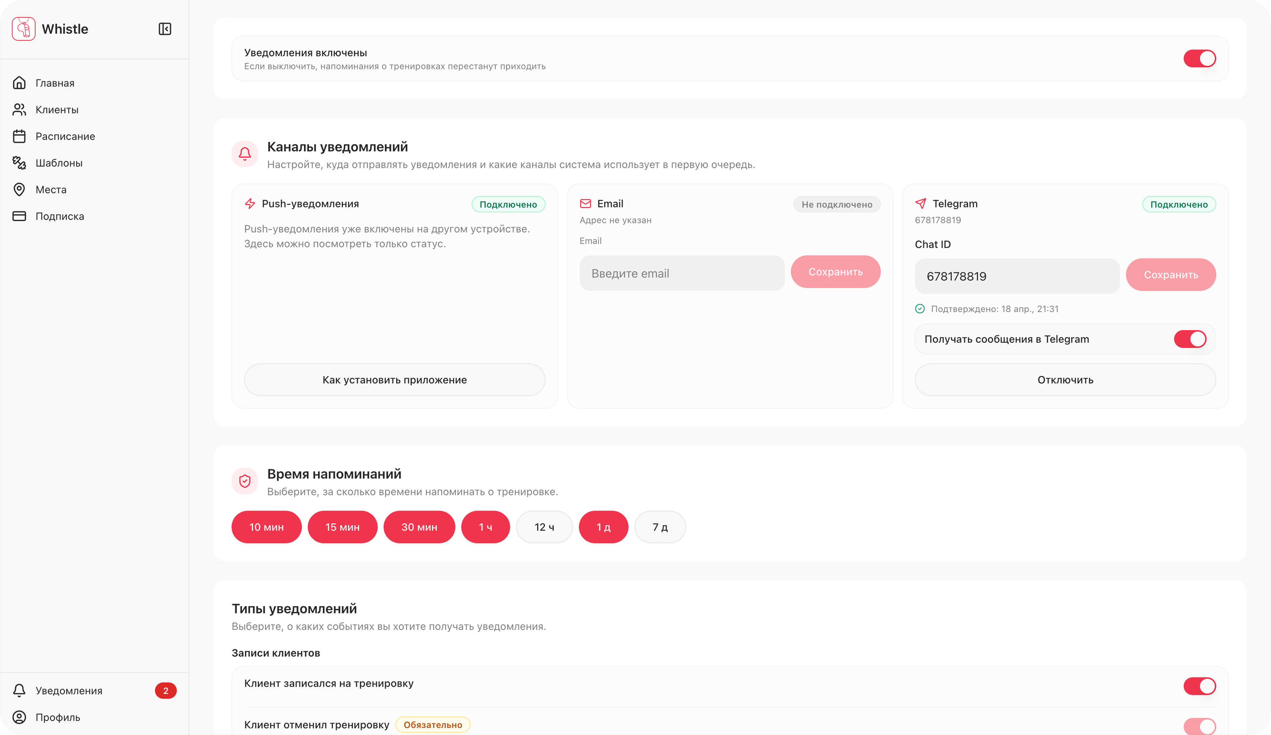
Task: Collapse the sidebar panel icon
Action: [165, 29]
